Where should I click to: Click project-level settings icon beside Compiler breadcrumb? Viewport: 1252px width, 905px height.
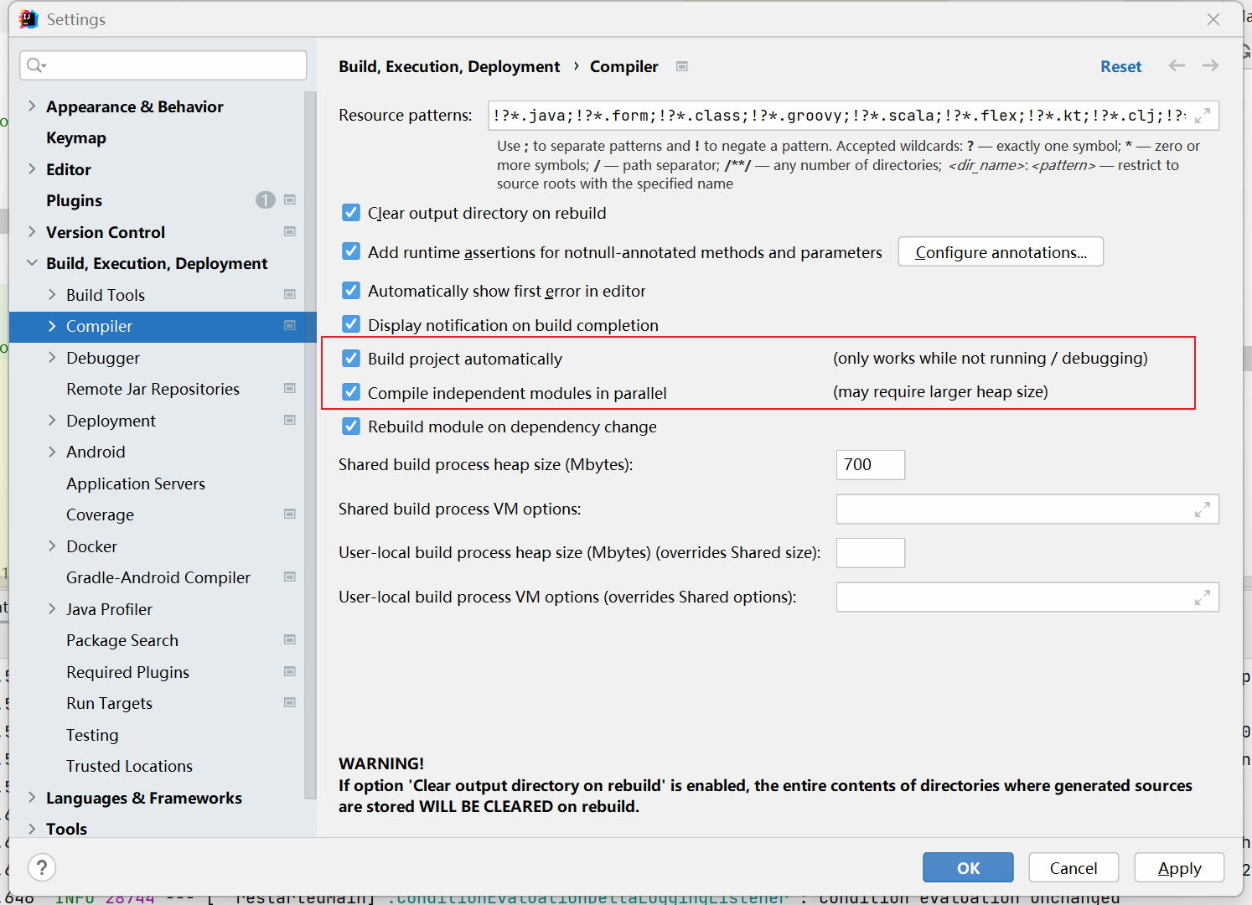682,66
